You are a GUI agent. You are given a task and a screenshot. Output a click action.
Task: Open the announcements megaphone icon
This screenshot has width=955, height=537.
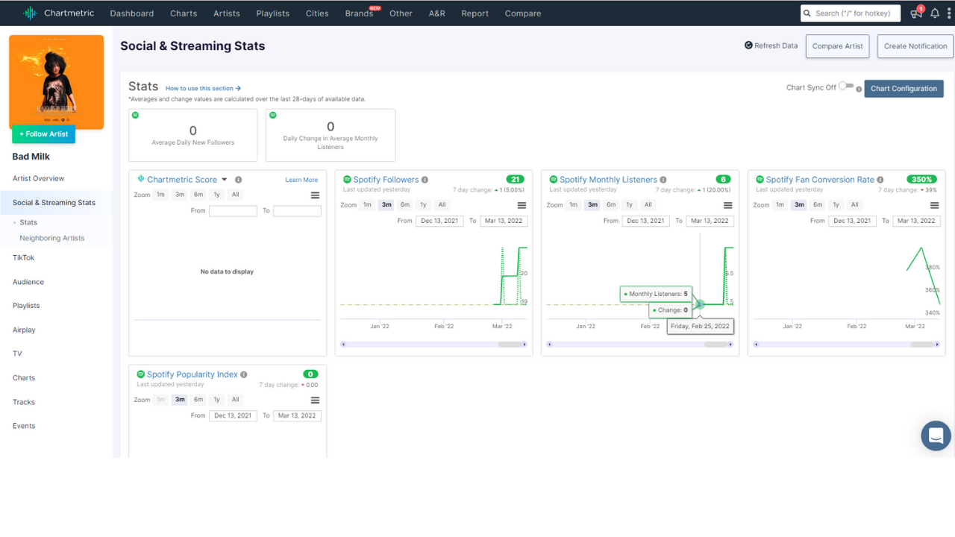tap(915, 13)
